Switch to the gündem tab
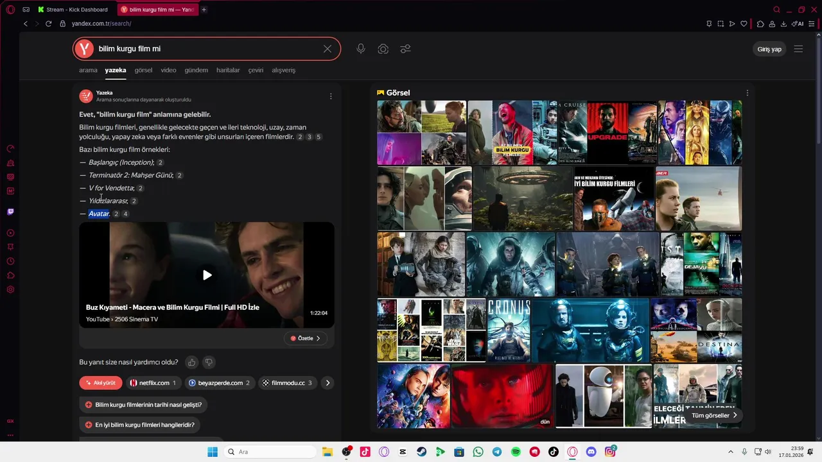Viewport: 822px width, 462px height. click(x=196, y=70)
